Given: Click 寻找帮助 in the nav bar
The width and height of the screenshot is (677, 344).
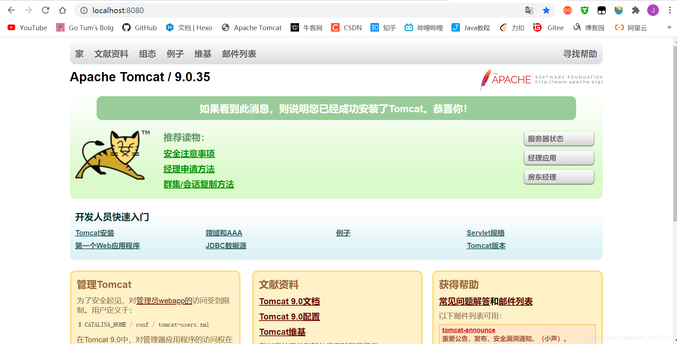Looking at the screenshot, I should click(x=580, y=54).
